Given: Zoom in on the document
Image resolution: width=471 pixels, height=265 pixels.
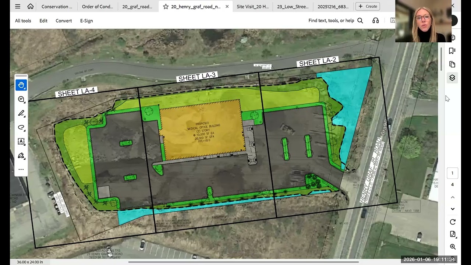Looking at the screenshot, I should point(453,247).
